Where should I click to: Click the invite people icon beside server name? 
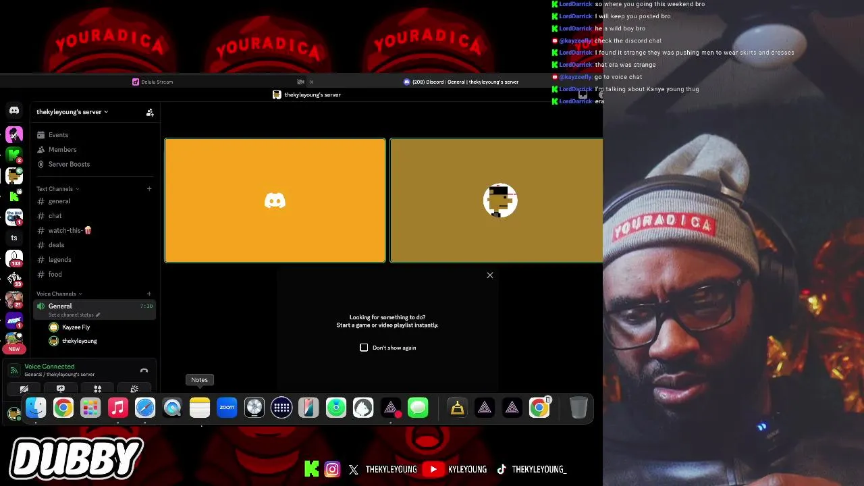coord(150,113)
